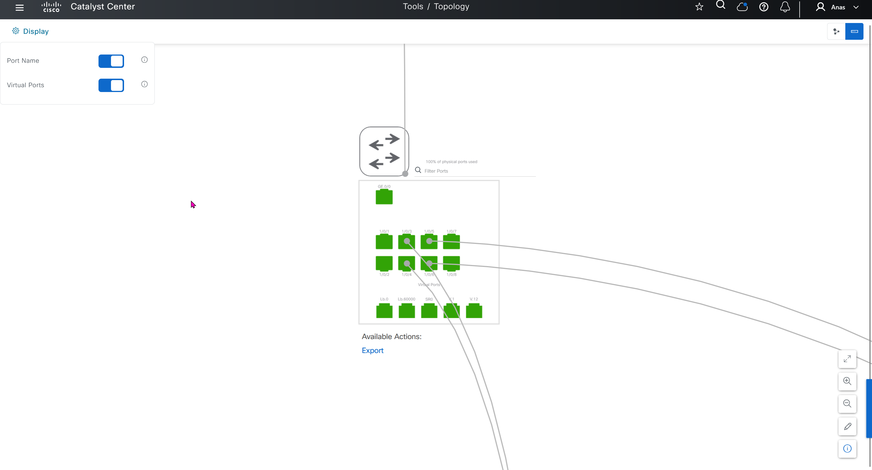The width and height of the screenshot is (872, 470).
Task: Select the GE.0/0 green port
Action: pyautogui.click(x=384, y=197)
